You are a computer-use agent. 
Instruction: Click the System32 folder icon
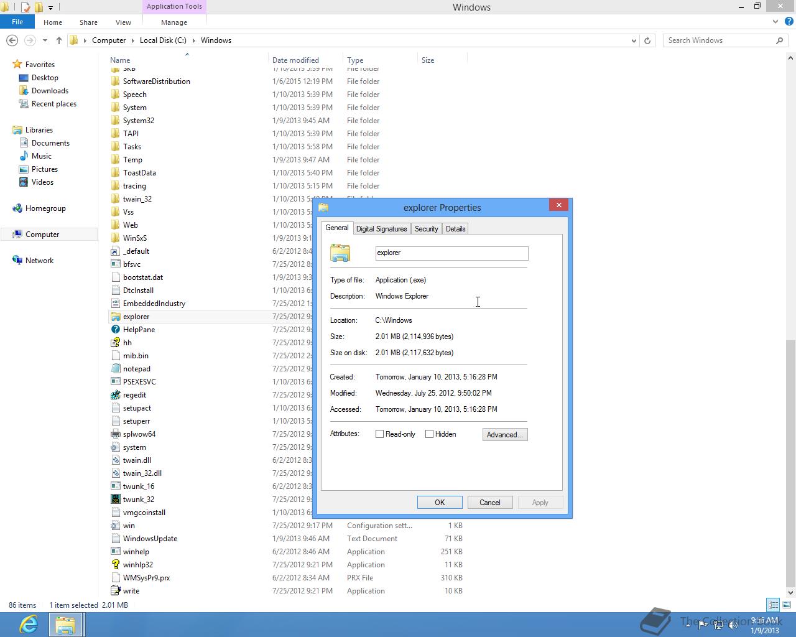(115, 121)
